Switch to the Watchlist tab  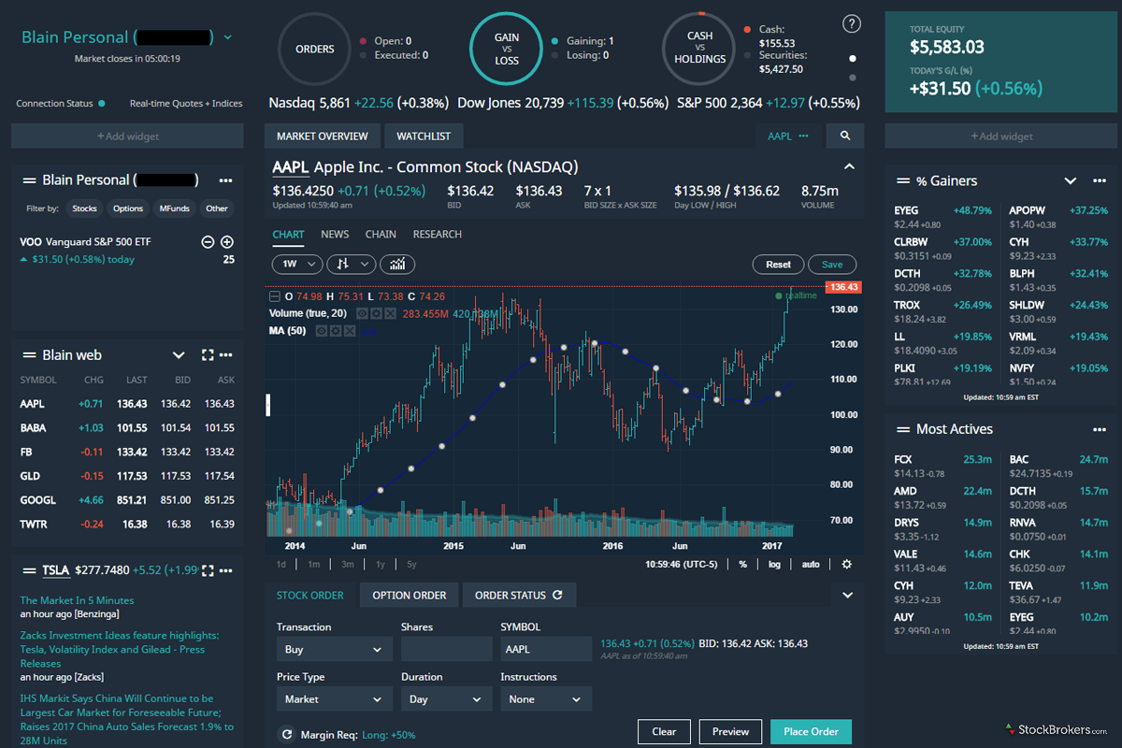point(424,137)
